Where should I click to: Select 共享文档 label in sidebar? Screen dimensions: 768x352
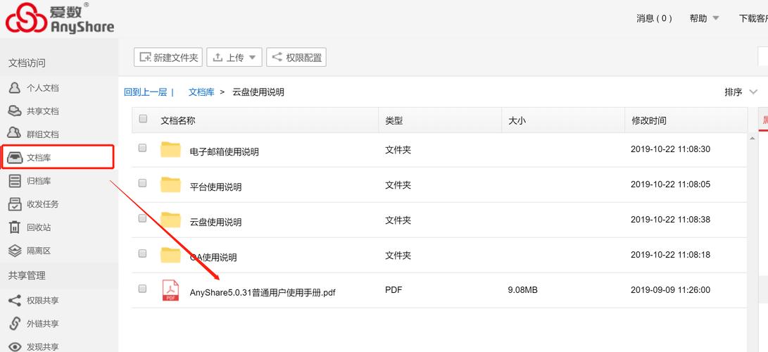pos(43,111)
